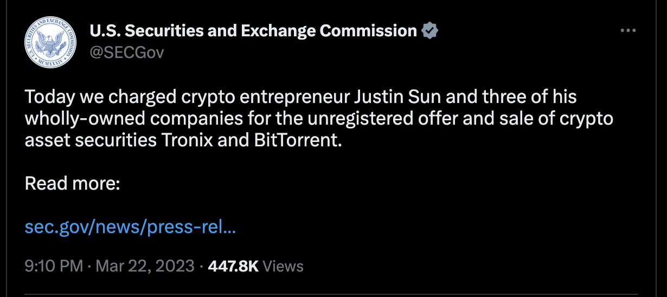Image resolution: width=667 pixels, height=297 pixels.
Task: Click the 447.8K view count number
Action: 233,266
